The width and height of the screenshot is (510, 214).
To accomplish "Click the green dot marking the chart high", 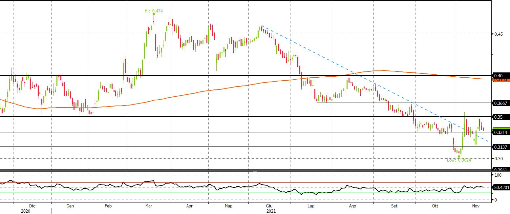I will coord(154,14).
